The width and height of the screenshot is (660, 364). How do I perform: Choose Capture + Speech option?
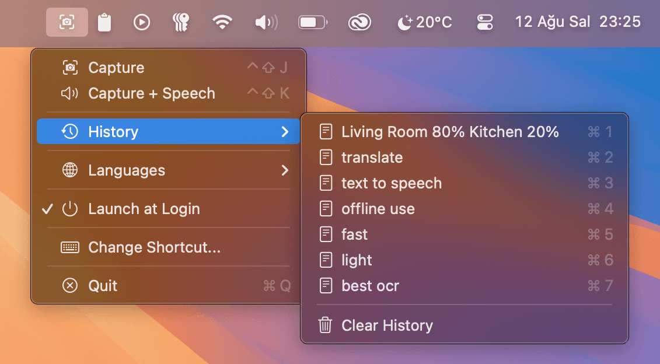pos(151,93)
